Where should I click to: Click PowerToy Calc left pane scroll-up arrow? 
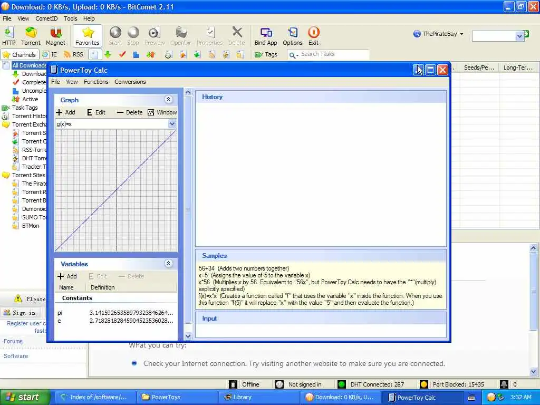(188, 92)
